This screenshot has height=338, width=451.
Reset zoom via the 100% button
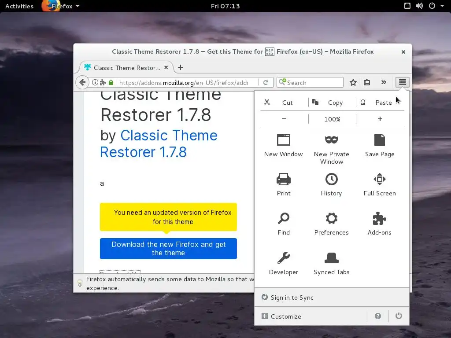[x=332, y=119]
